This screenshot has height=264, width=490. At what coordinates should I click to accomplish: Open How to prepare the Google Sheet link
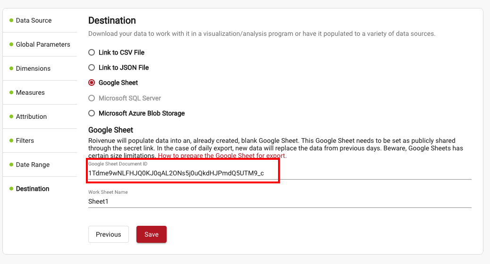click(x=222, y=156)
